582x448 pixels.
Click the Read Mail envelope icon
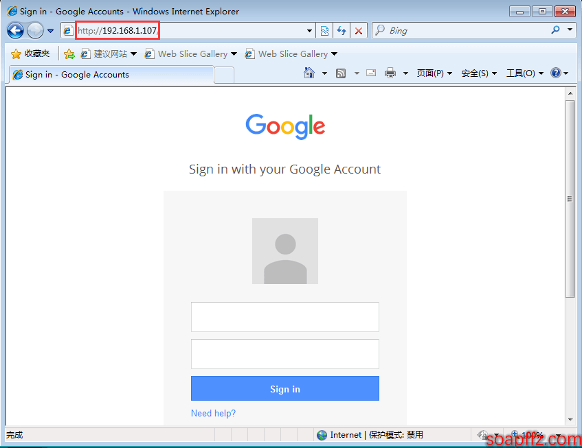[x=371, y=73]
